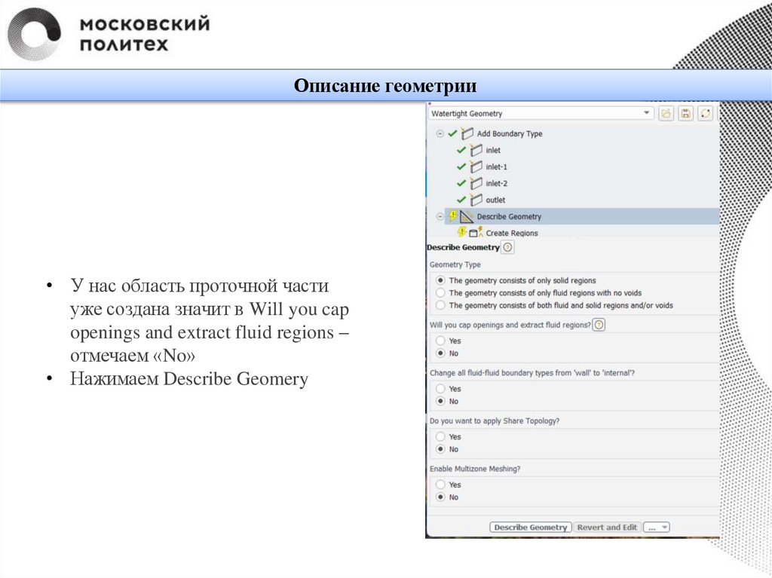Open the Watertight Geometry workflow dropdown
Screen dimensions: 772x578
pos(541,114)
